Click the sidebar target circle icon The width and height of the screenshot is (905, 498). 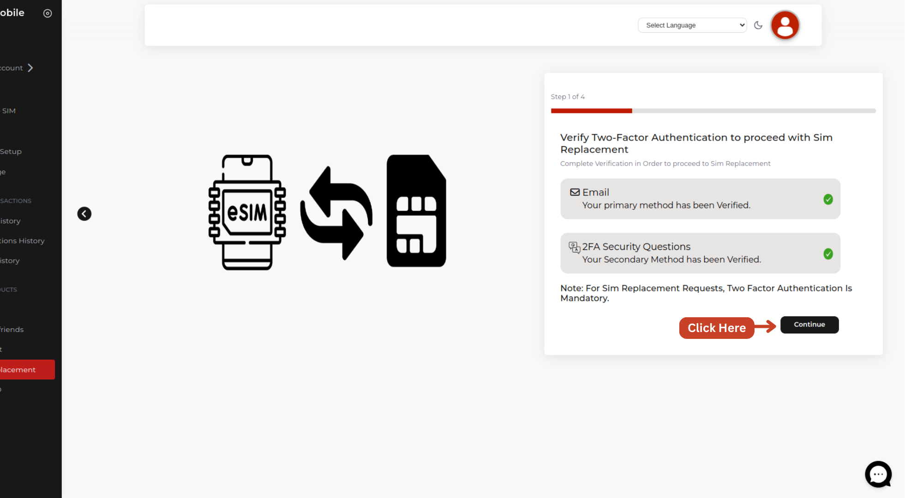[48, 13]
